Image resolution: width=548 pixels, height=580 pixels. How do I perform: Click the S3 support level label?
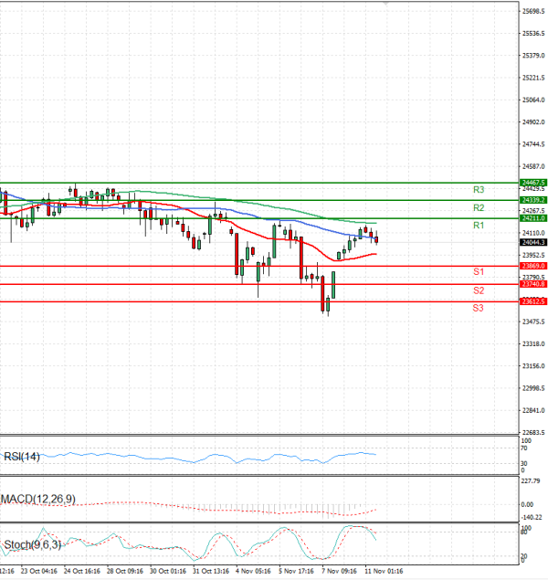[x=478, y=308]
